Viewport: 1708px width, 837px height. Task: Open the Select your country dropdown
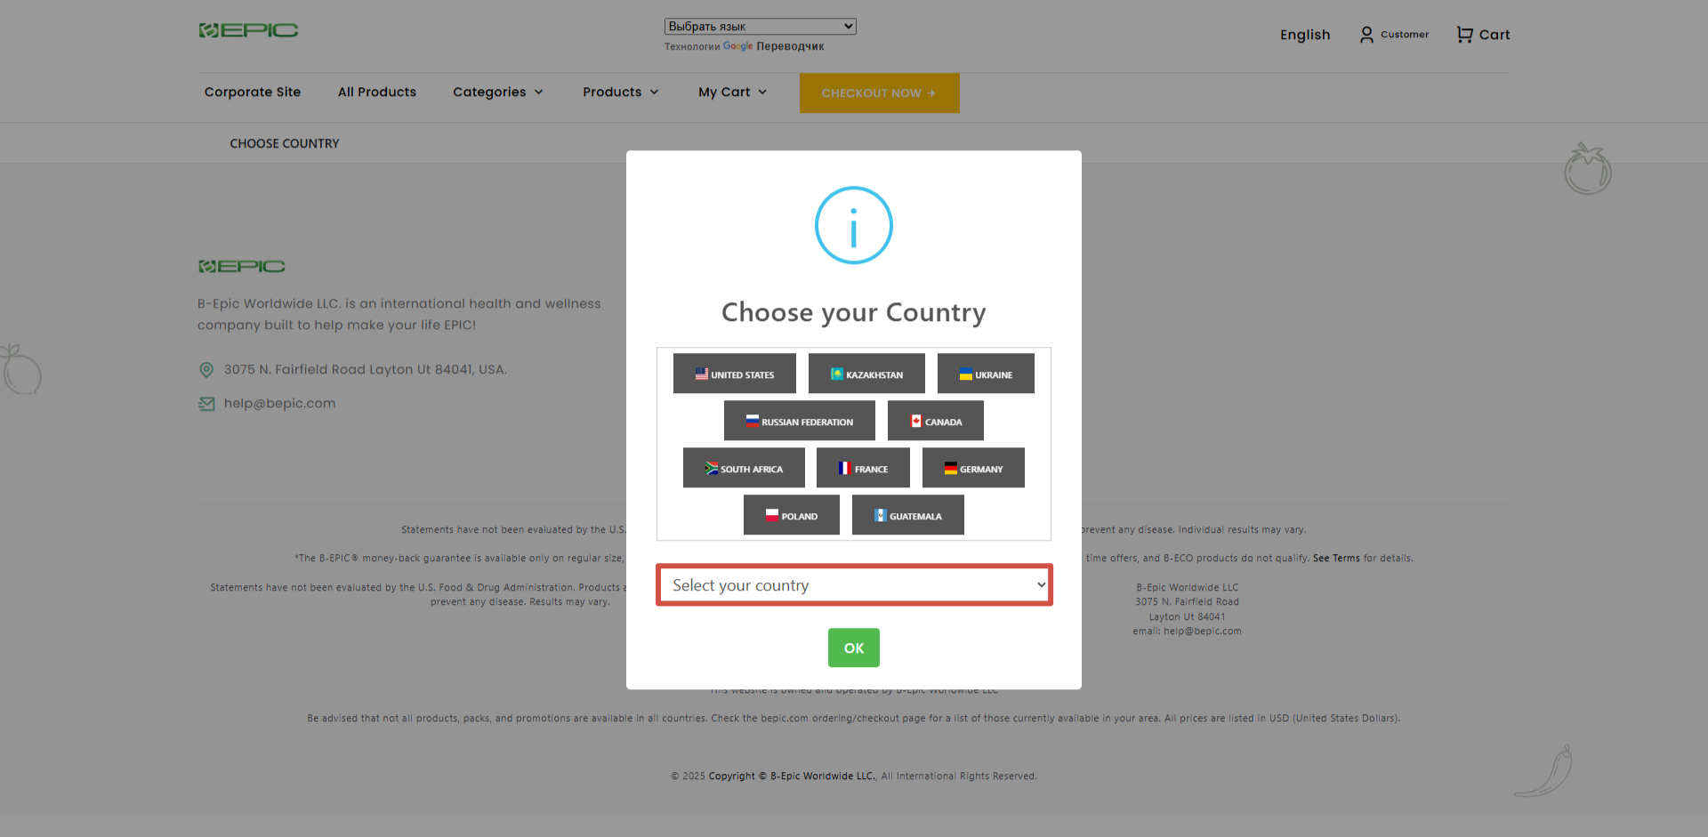[x=854, y=585]
